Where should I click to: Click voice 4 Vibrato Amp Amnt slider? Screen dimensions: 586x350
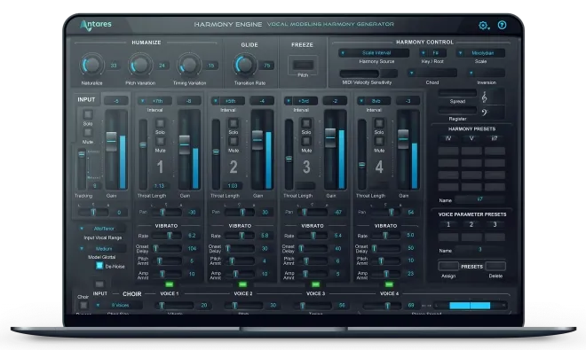click(385, 274)
